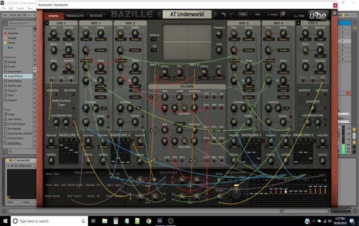Click the Favorites red collection swatch

[x=5, y=33]
